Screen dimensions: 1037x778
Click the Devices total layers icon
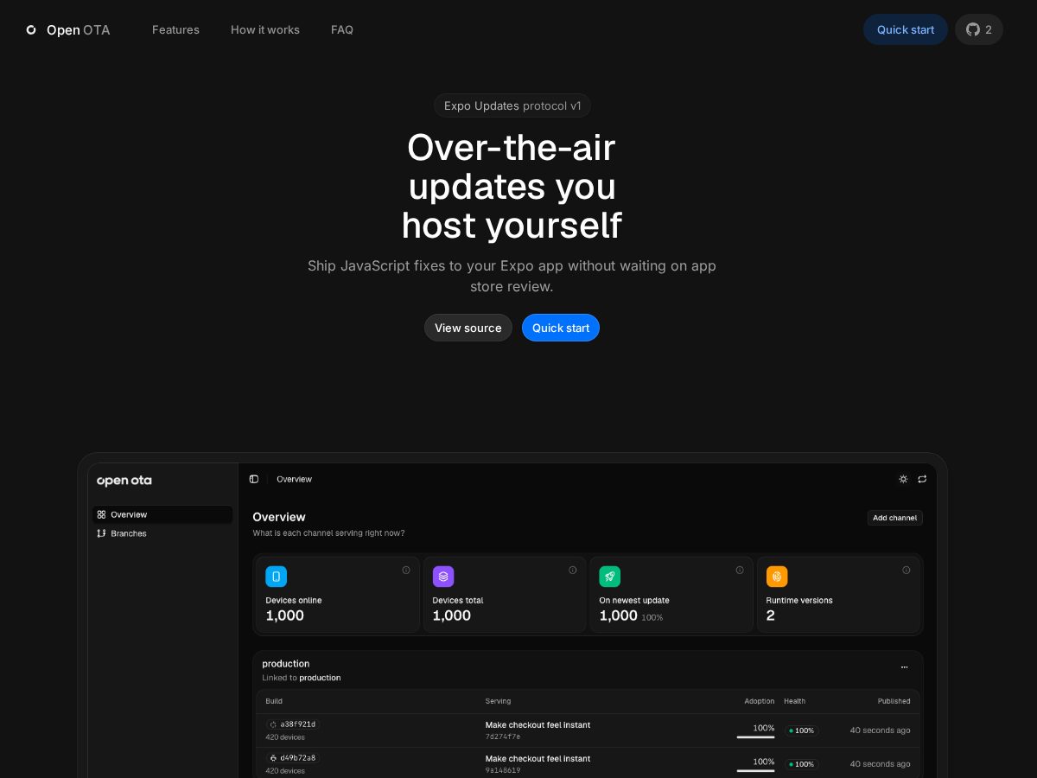pyautogui.click(x=443, y=577)
